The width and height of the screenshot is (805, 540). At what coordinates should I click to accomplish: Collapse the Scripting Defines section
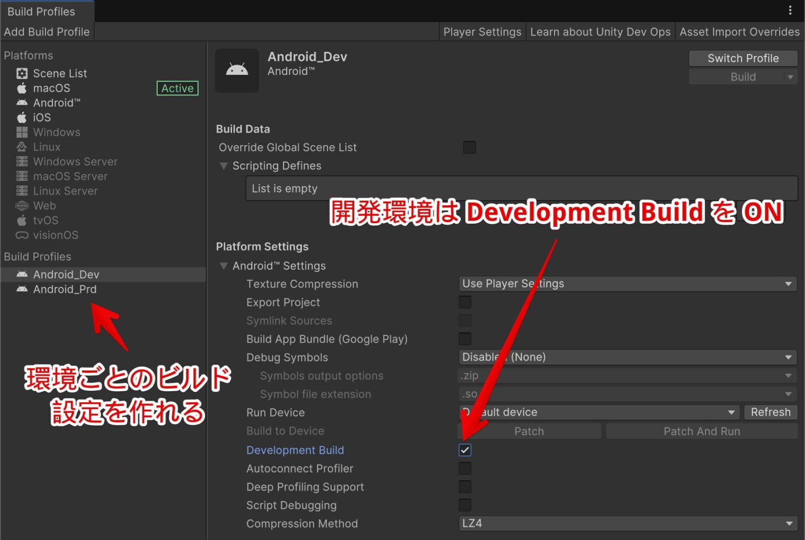tap(224, 166)
